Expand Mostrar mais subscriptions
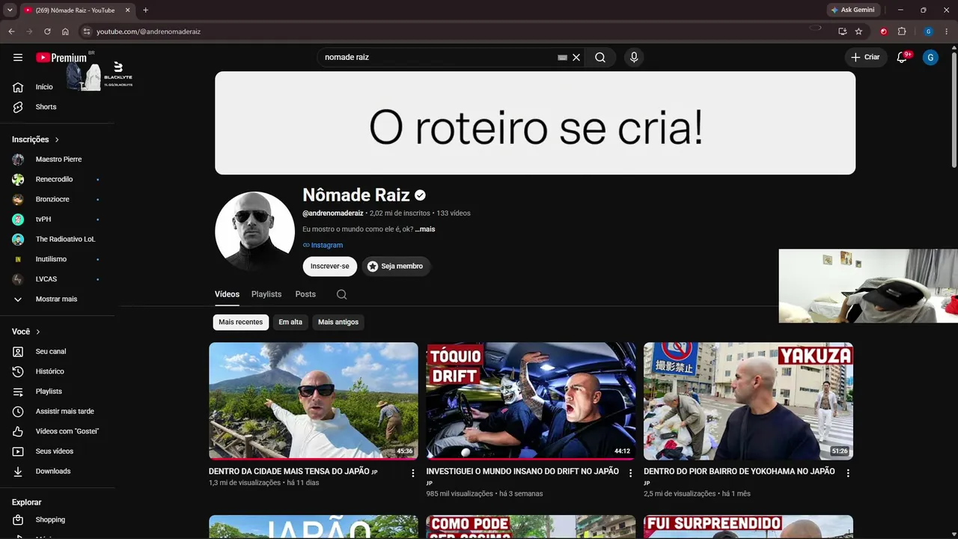The height and width of the screenshot is (539, 958). pyautogui.click(x=57, y=299)
